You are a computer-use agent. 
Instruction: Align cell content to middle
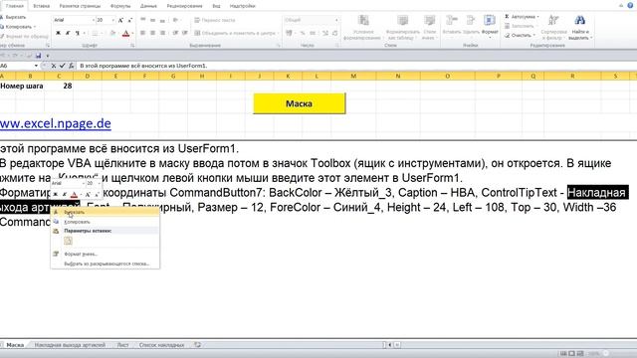(x=152, y=20)
